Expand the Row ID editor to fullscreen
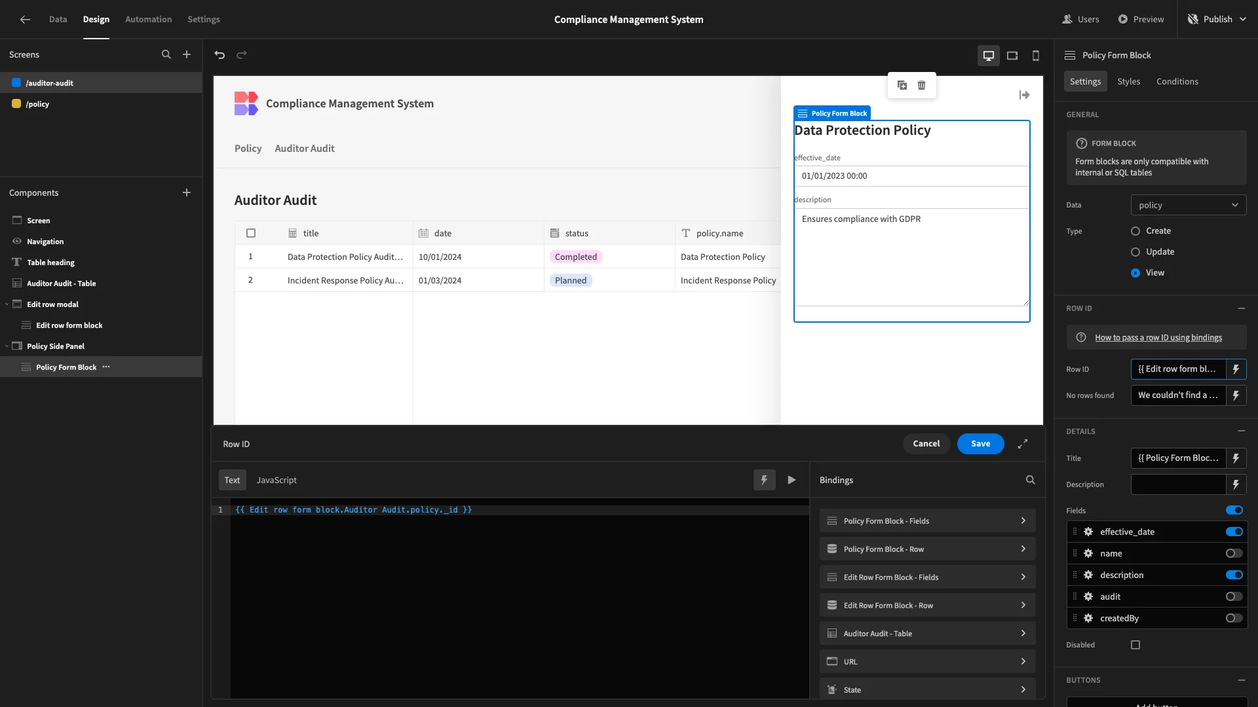Viewport: 1258px width, 707px height. pyautogui.click(x=1023, y=444)
